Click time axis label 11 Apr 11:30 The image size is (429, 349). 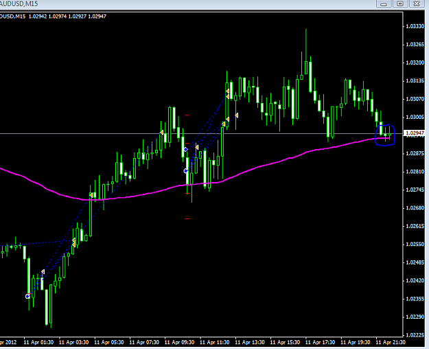[x=215, y=342]
